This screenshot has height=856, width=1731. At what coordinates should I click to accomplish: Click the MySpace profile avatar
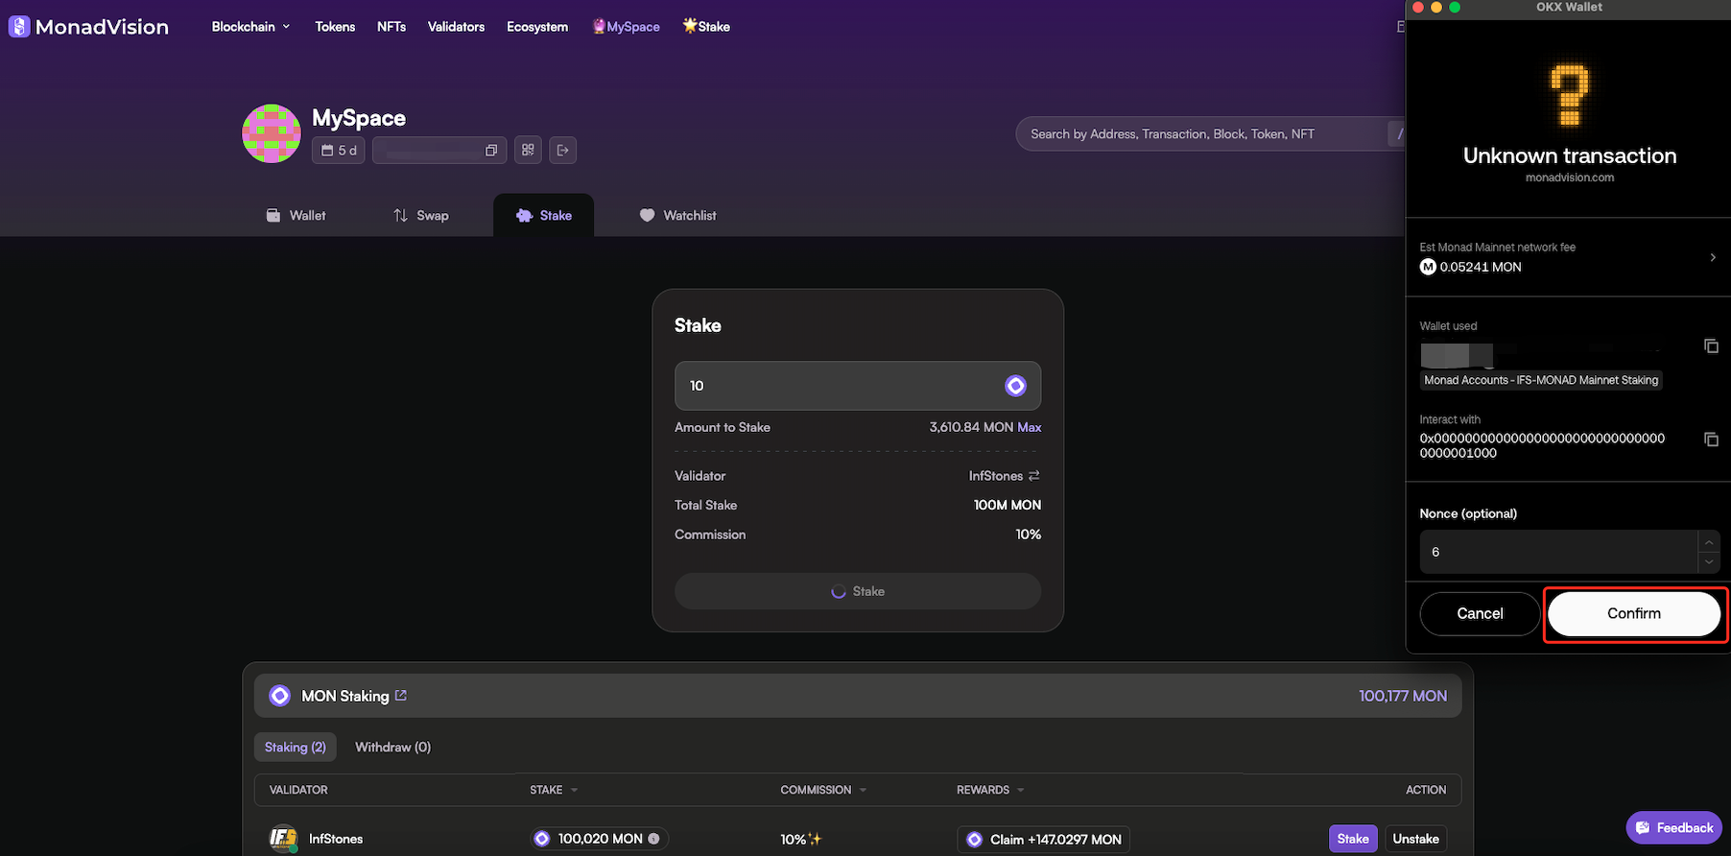[x=272, y=133]
